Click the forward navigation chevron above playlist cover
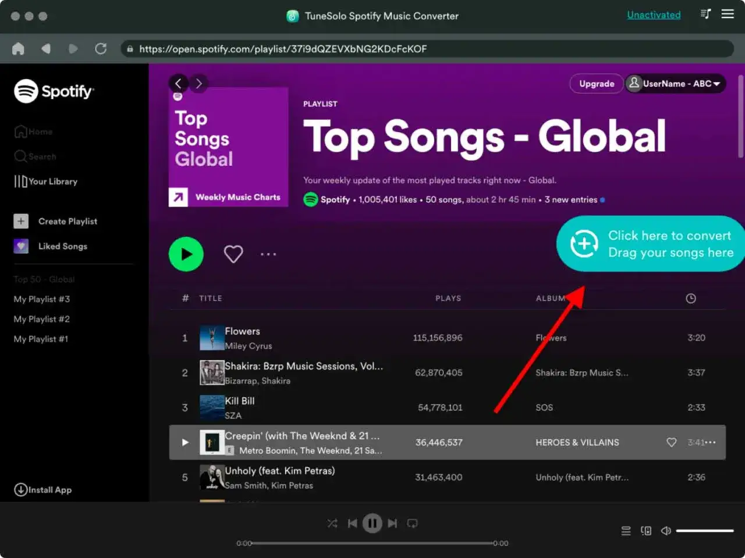This screenshot has height=558, width=745. (x=198, y=83)
